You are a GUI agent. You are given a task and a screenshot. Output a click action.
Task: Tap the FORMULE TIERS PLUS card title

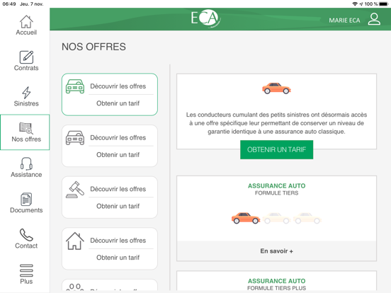(x=276, y=288)
